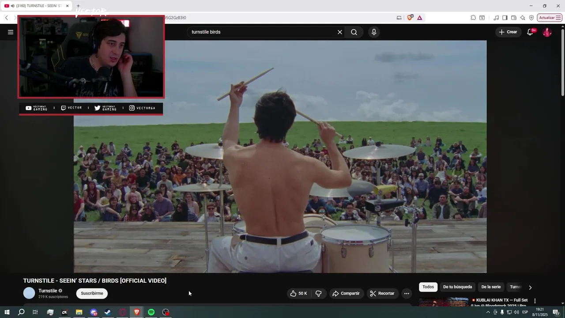
Task: Close the TURNSTILE browser tab
Action: tap(68, 6)
